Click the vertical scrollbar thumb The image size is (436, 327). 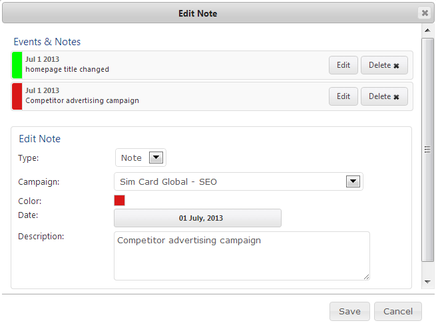pyautogui.click(x=428, y=150)
